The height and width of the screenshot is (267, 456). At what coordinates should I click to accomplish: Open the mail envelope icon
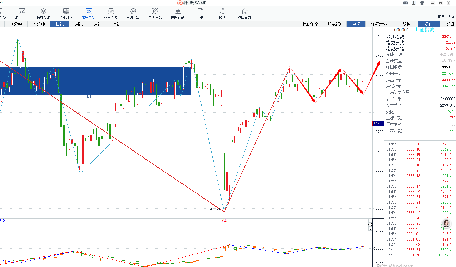405,3
